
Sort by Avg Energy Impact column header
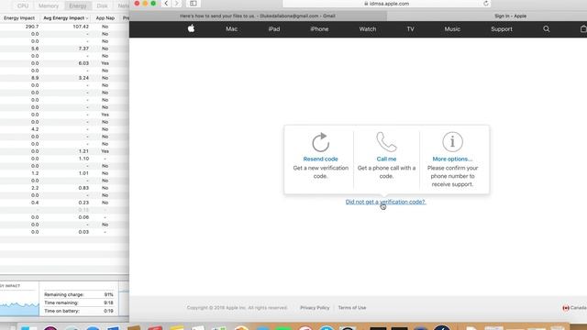click(x=65, y=18)
